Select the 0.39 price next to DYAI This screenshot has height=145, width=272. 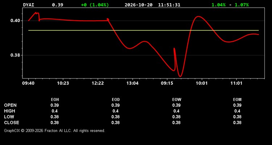tap(58, 5)
